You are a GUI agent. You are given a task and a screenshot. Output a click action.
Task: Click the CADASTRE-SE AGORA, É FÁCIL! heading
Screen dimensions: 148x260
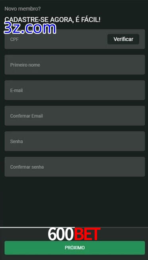point(53,20)
